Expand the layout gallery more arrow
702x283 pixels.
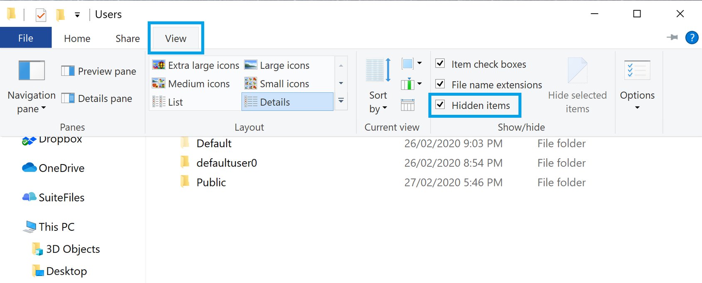tap(341, 101)
